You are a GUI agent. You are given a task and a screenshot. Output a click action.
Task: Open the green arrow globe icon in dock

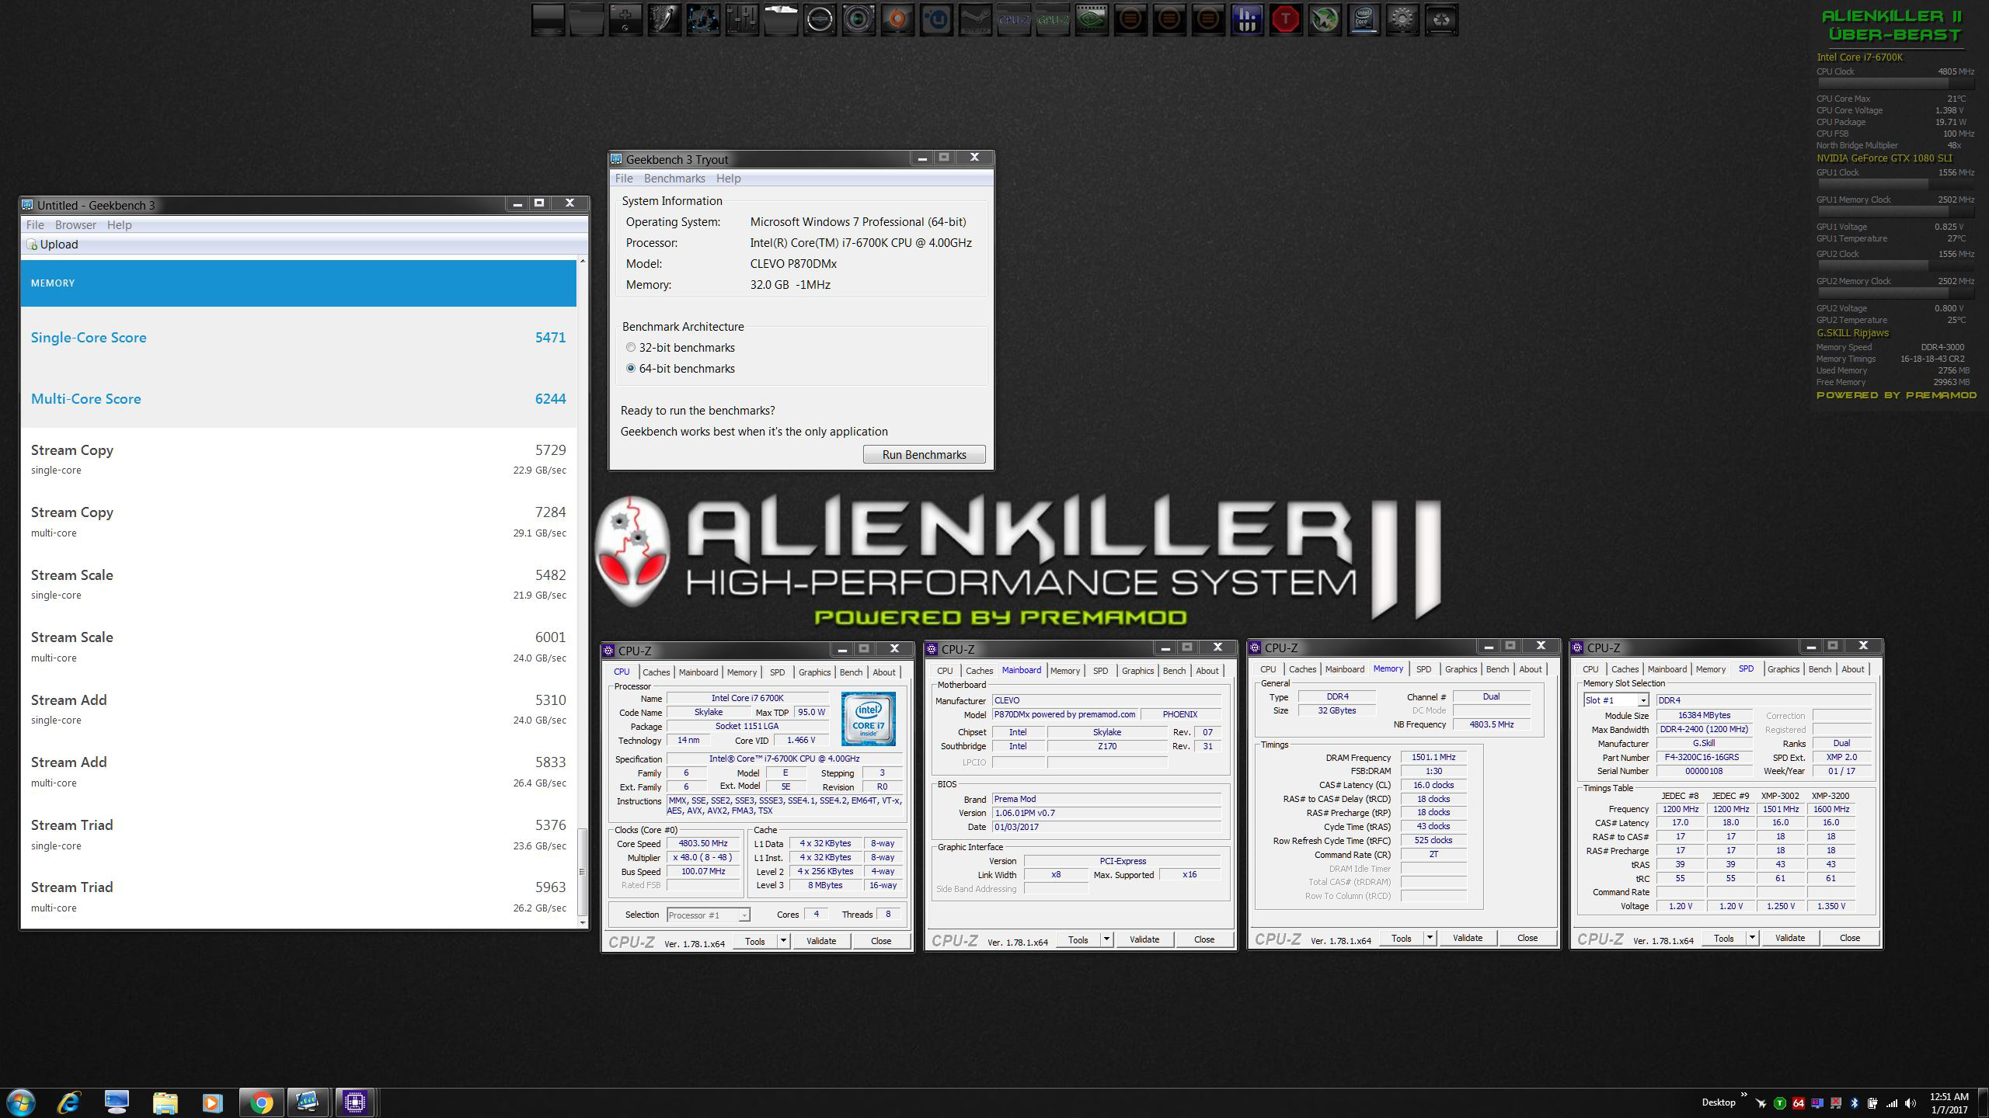pos(1325,19)
